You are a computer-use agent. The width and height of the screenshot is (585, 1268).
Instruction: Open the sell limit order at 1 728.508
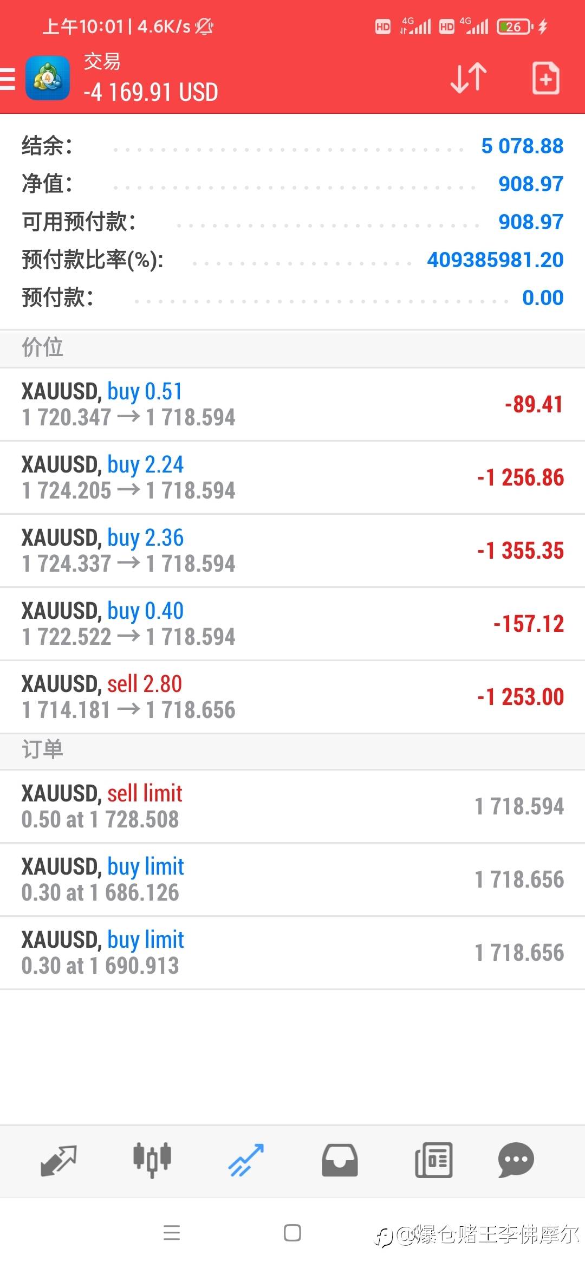(x=292, y=806)
